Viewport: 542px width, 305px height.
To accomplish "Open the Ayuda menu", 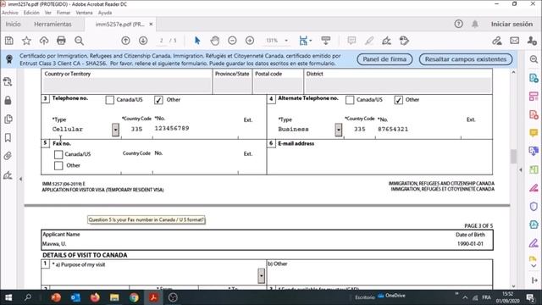I will [105, 13].
